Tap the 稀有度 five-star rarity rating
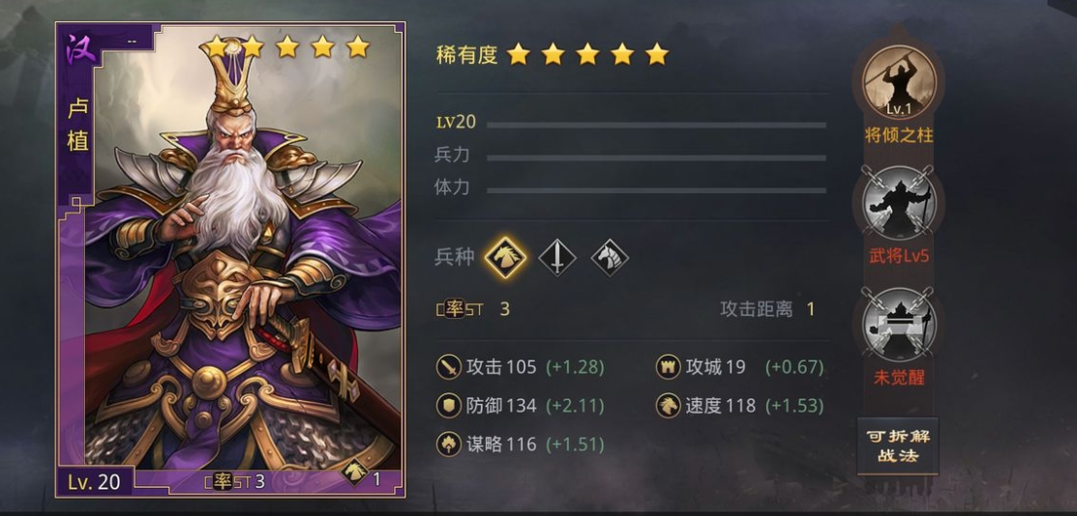 tap(587, 54)
